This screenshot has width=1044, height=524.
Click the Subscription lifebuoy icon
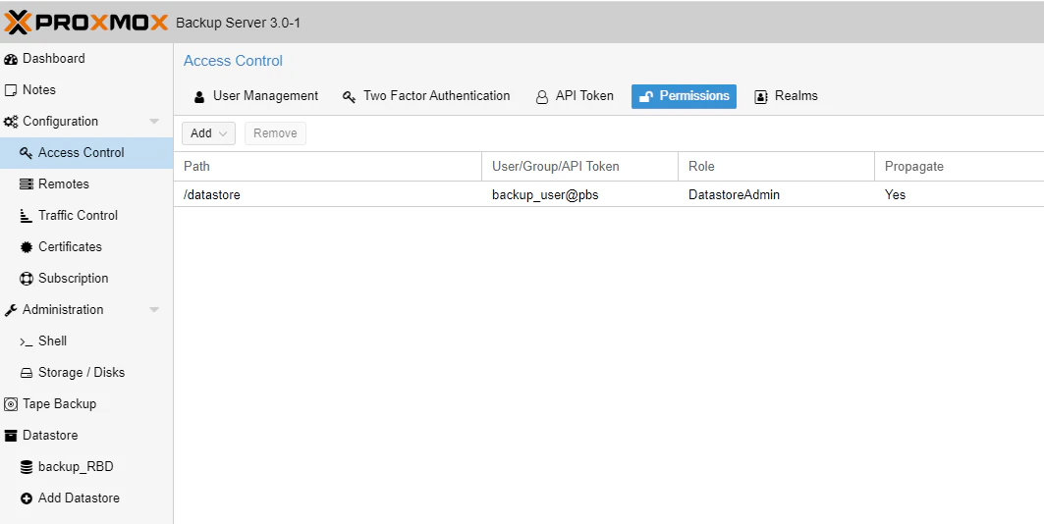coord(26,279)
